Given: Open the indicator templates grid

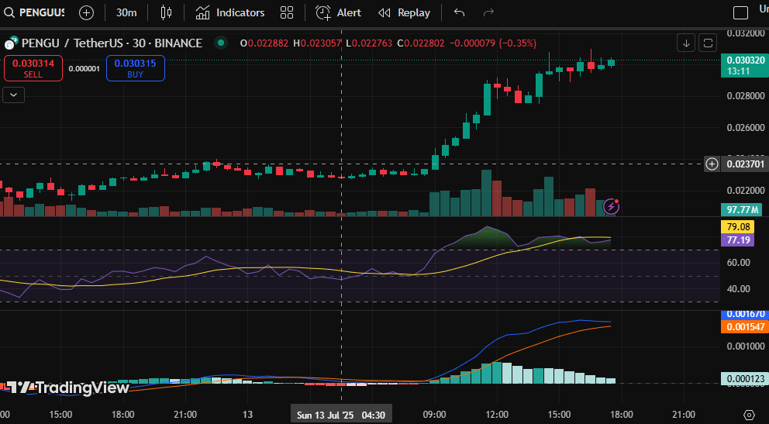Looking at the screenshot, I should [287, 12].
